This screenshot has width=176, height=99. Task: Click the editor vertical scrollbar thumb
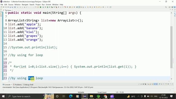click(171, 47)
